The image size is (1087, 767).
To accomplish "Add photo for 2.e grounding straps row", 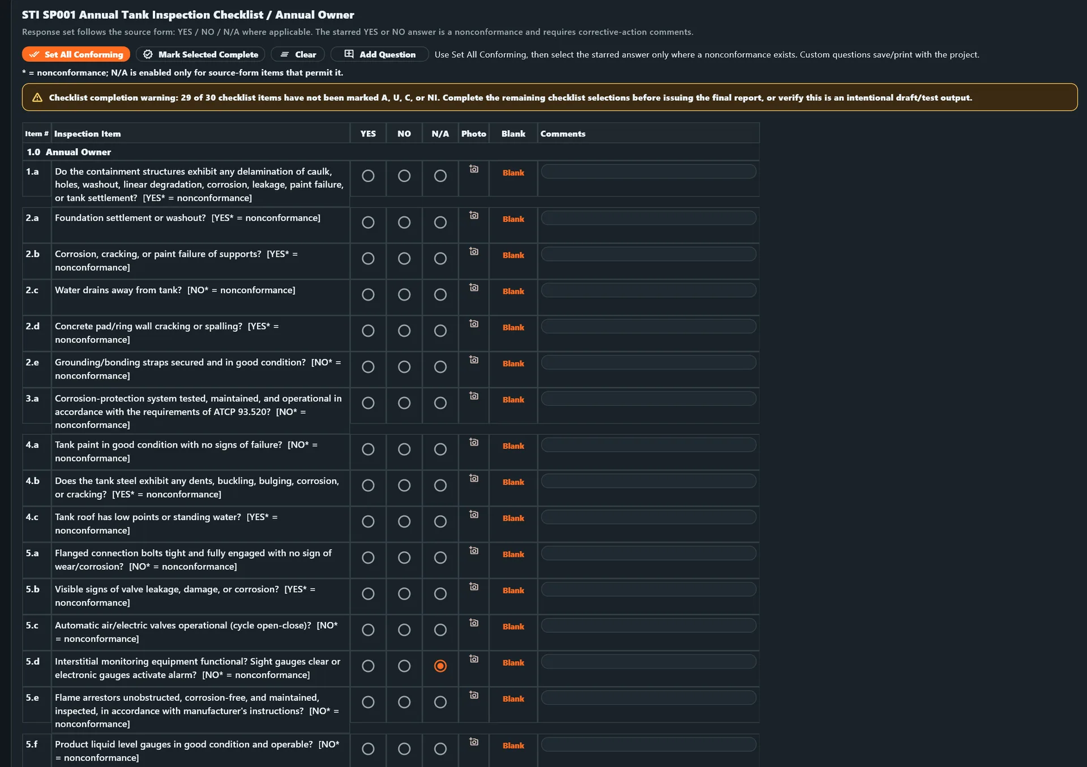I will pos(474,360).
